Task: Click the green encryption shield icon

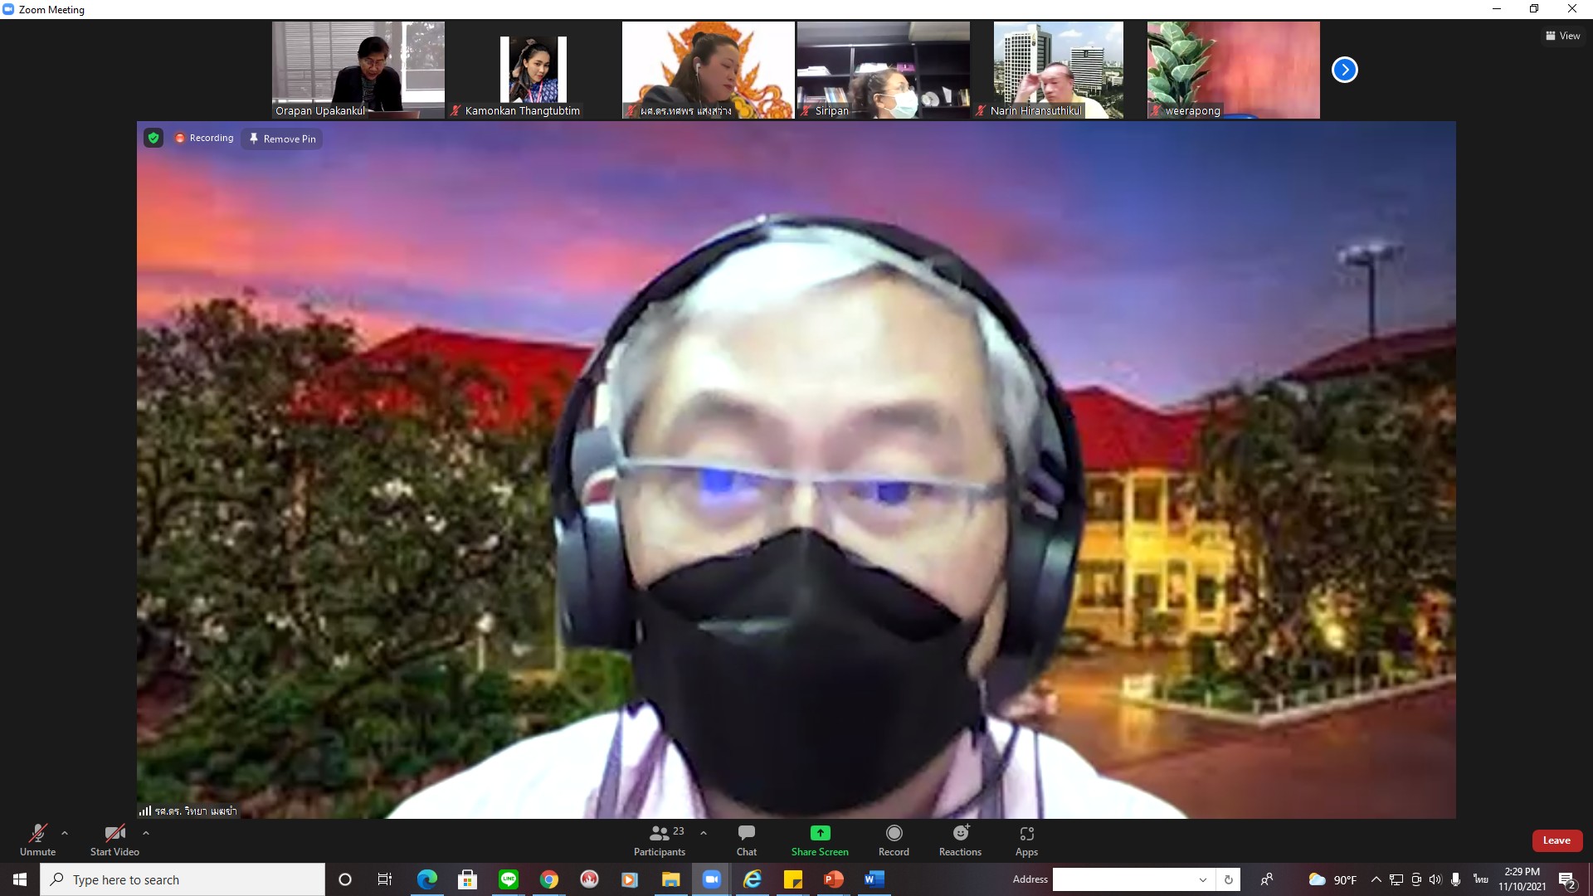Action: [153, 138]
